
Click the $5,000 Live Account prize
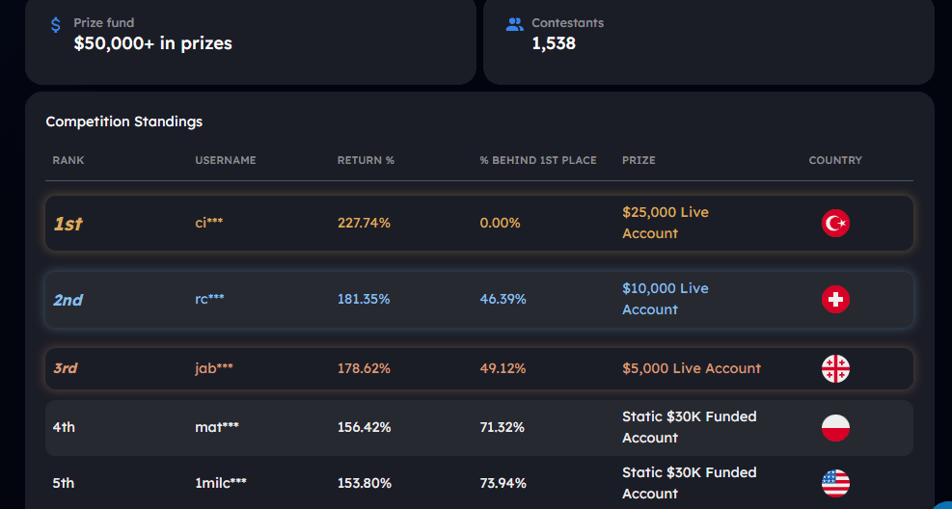coord(692,368)
